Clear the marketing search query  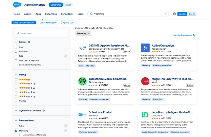click(x=165, y=14)
